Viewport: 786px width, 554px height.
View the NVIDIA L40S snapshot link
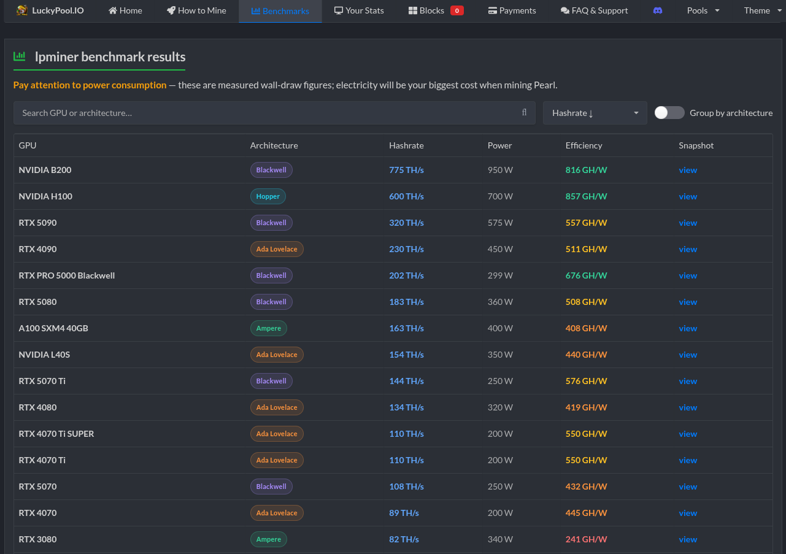688,355
